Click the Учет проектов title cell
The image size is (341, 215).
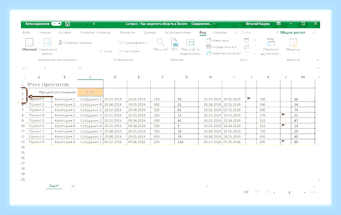[x=48, y=84]
